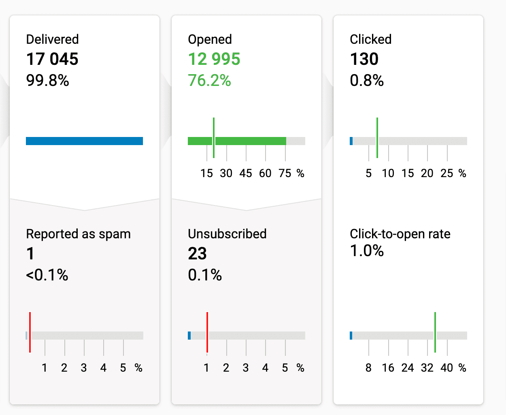The image size is (506, 415).
Task: Click the Opened card title
Action: pos(210,39)
